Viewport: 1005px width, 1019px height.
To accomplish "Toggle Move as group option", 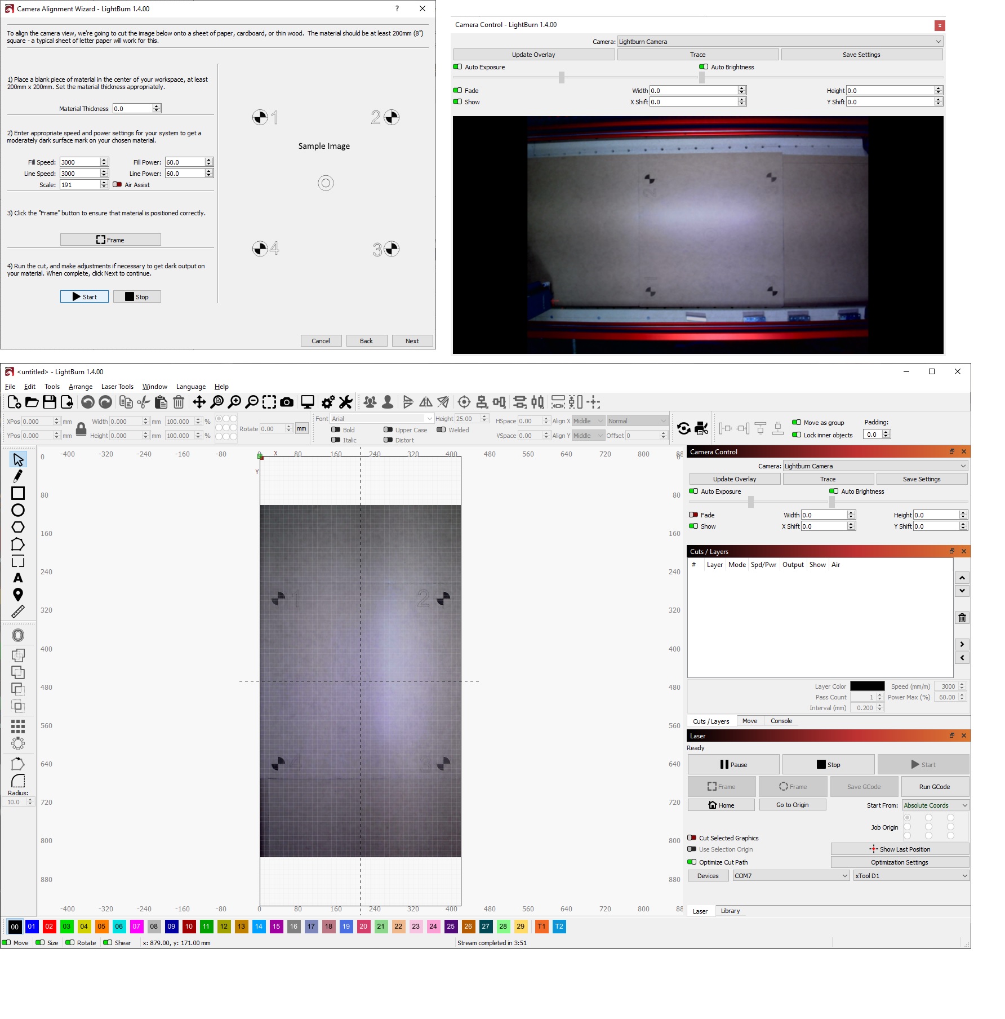I will tap(797, 422).
